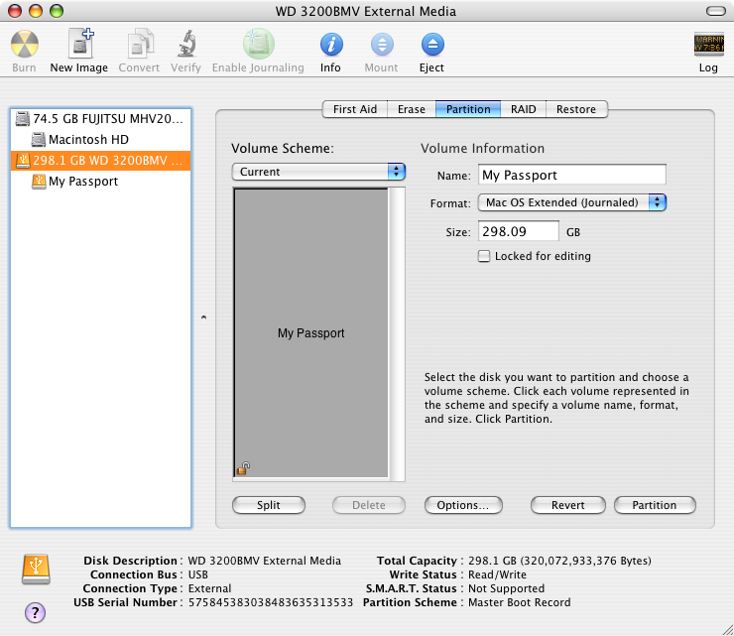Click the Verify microscope icon

coord(187,43)
